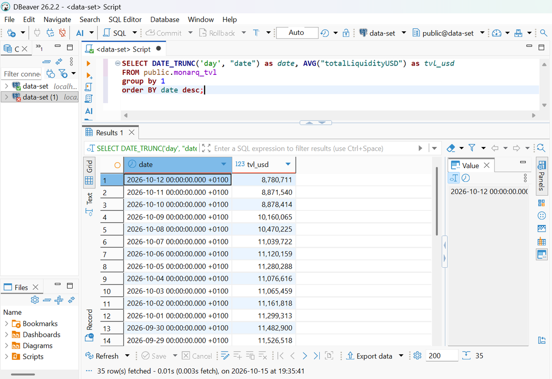The width and height of the screenshot is (552, 379).
Task: Click the Calc panel icon in right sidebar
Action: pyautogui.click(x=541, y=203)
